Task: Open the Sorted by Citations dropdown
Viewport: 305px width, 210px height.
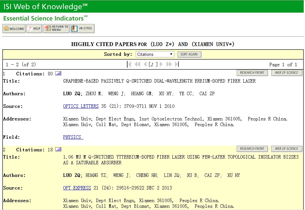Action: click(155, 54)
